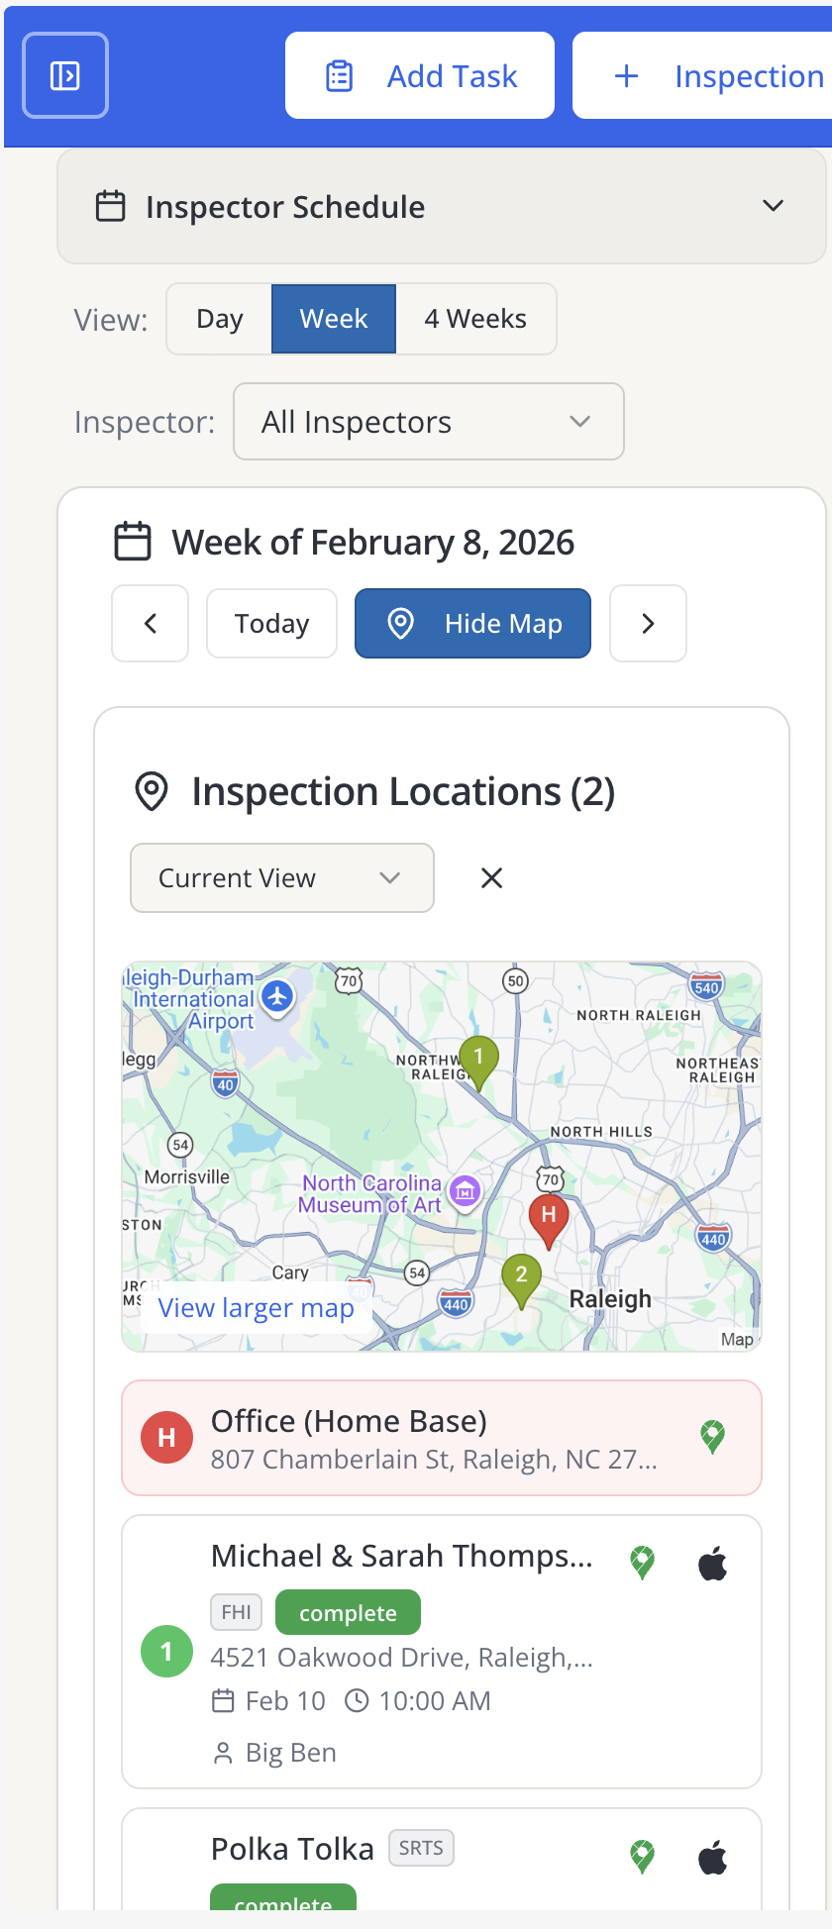Image resolution: width=832 pixels, height=1929 pixels.
Task: Switch to the 4 Weeks view
Action: click(475, 318)
